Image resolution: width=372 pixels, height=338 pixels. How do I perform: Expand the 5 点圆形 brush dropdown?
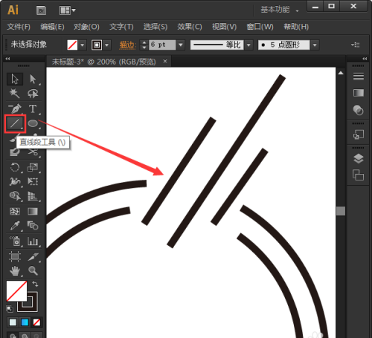coord(315,45)
